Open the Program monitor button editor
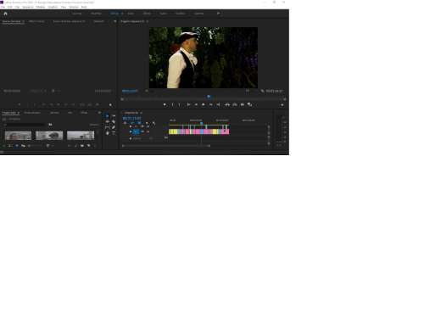The height and width of the screenshot is (318, 424). (x=282, y=105)
